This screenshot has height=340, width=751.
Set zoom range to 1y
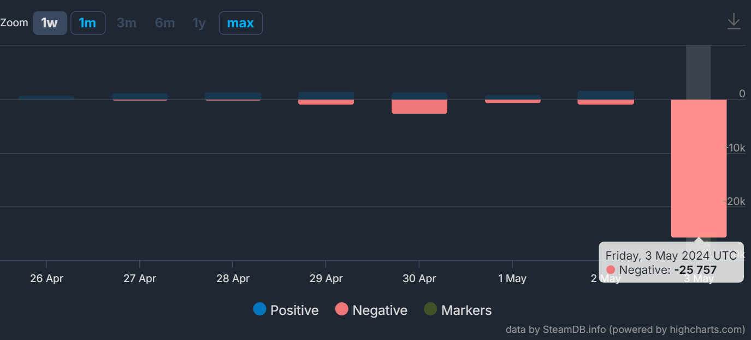pos(199,23)
